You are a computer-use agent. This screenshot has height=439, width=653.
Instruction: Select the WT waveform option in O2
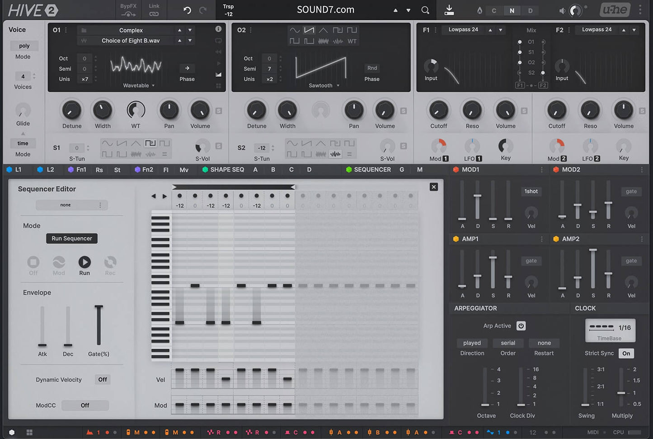(352, 41)
